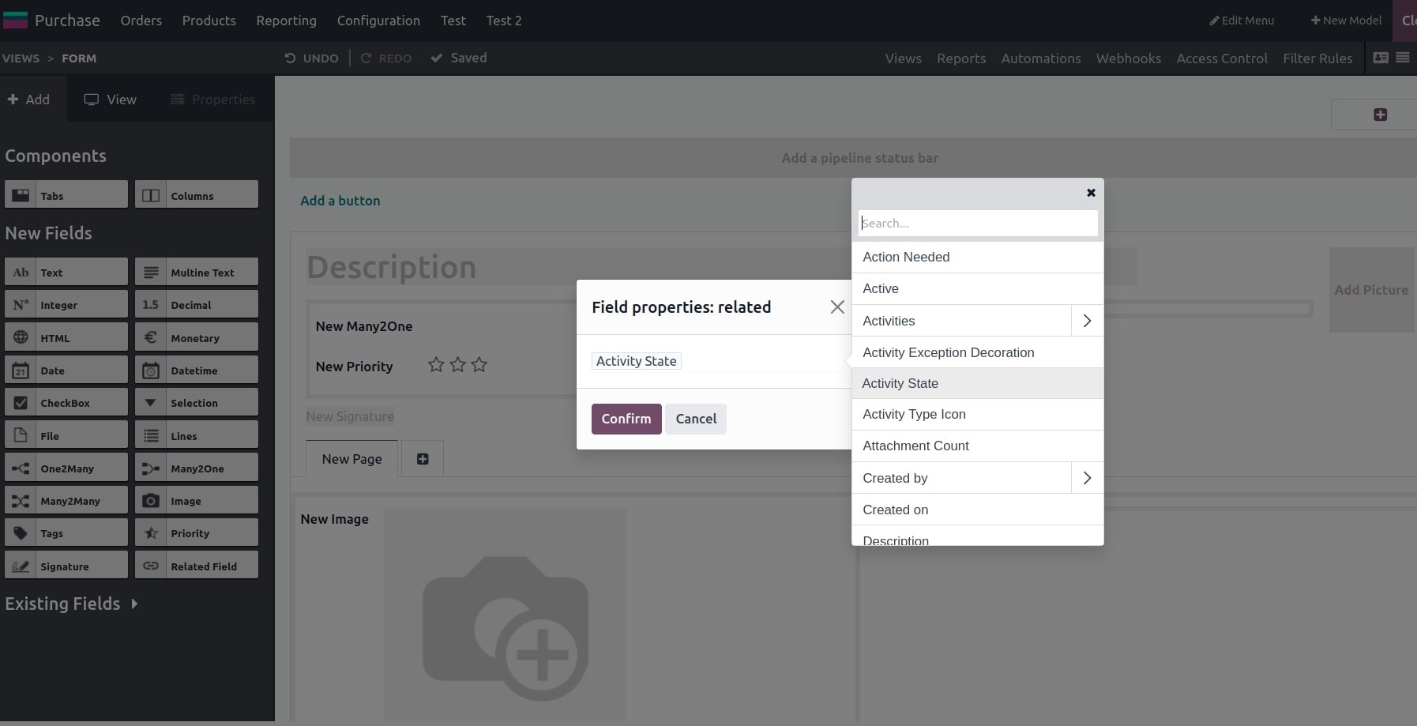This screenshot has width=1417, height=726.
Task: Open the Configuration menu
Action: tap(378, 21)
